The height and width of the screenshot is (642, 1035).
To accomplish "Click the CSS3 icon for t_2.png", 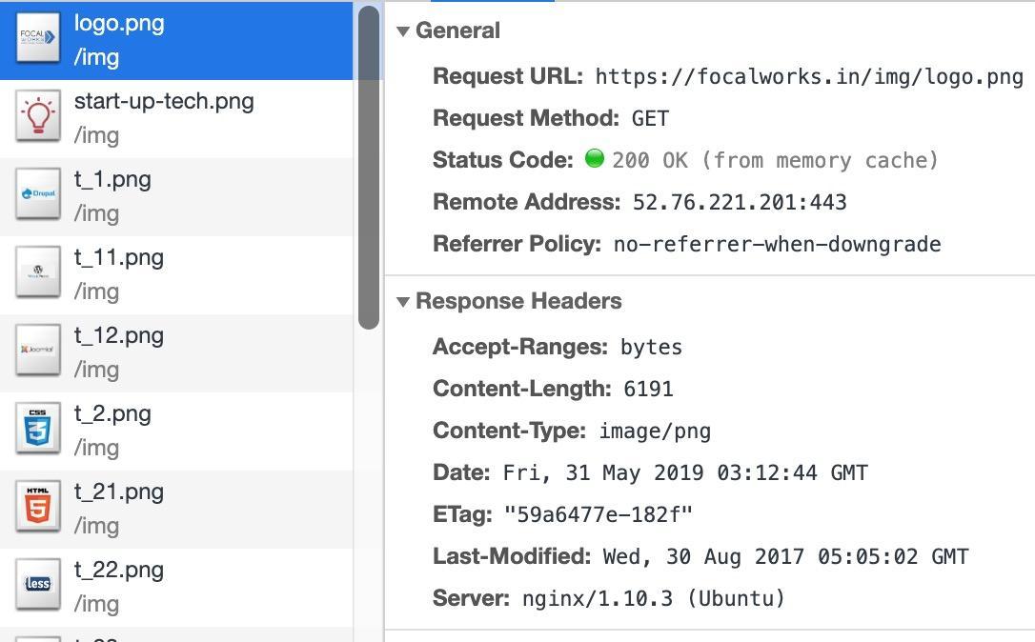I will (x=38, y=430).
